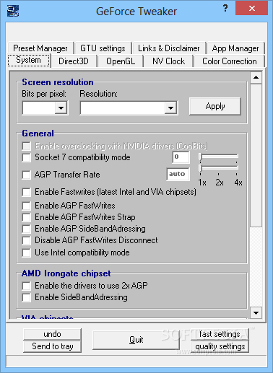Image resolution: width=273 pixels, height=373 pixels.
Task: Expand the Bits per pixel dropdown
Action: coord(61,108)
